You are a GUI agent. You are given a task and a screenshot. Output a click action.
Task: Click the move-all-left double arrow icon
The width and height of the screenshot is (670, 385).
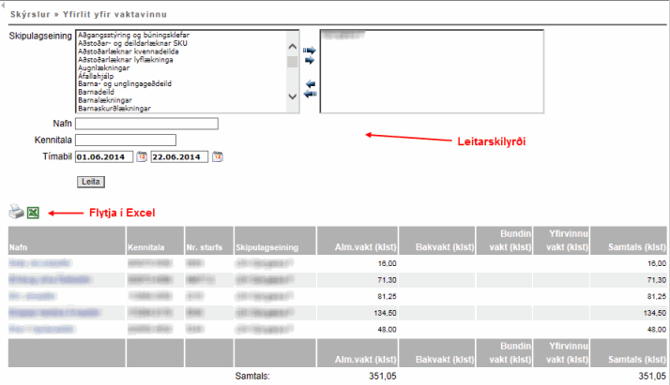[311, 94]
